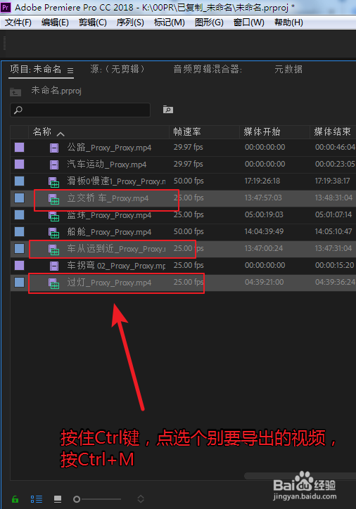Select 车从远到近_Proxy_Proxy file name
The height and width of the screenshot is (509, 356).
(x=116, y=249)
